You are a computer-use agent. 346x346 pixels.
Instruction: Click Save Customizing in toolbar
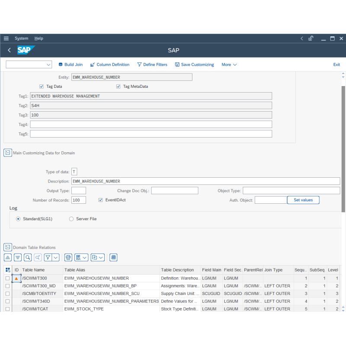(194, 64)
